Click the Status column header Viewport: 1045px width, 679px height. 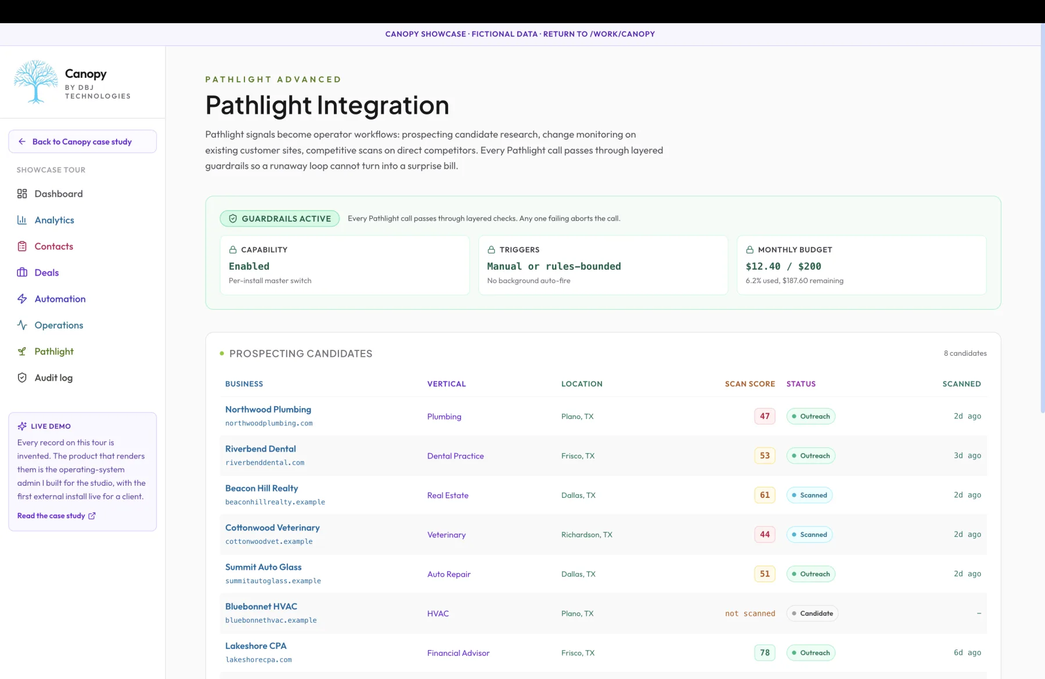tap(801, 384)
